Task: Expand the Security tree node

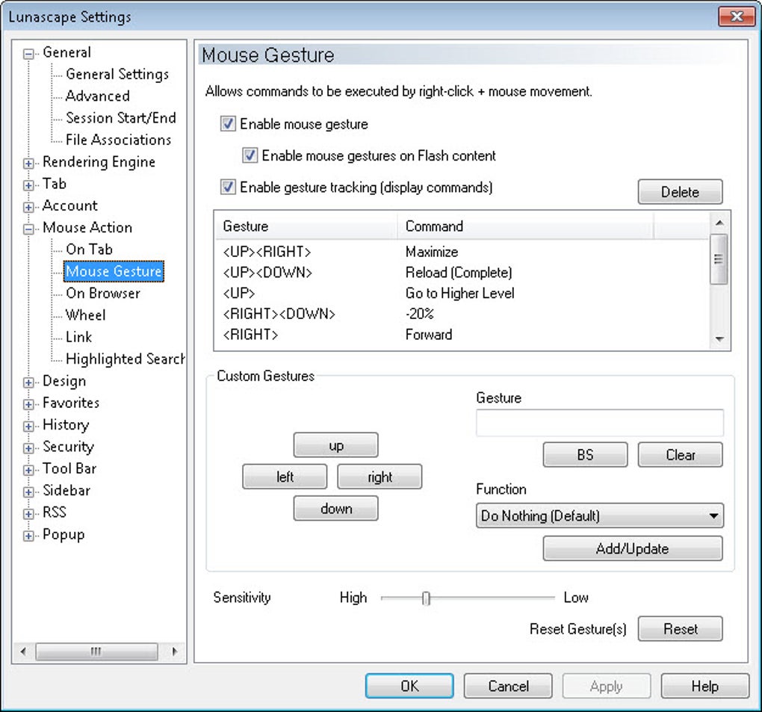Action: click(x=28, y=448)
